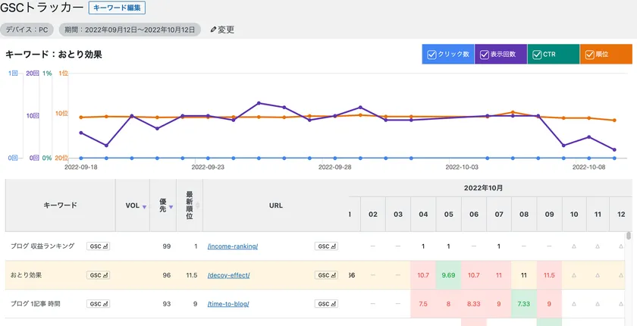The image size is (637, 326).
Task: Click GSC icon beside /income-ranking/ URL
Action: [327, 246]
